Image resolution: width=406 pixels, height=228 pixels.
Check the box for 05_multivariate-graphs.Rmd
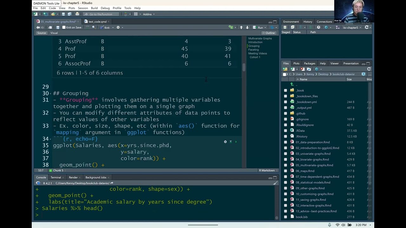(285, 165)
